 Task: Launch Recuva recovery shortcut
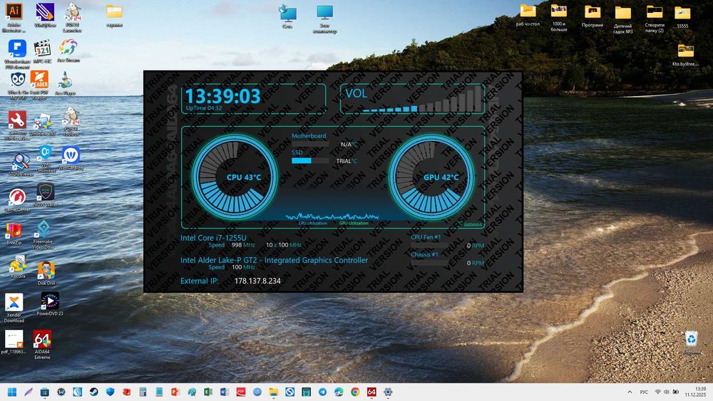pyautogui.click(x=18, y=266)
